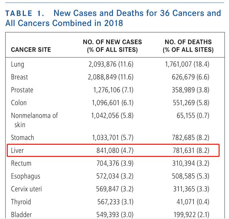Select Colon deaths value 551,269
This screenshot has height=219, width=229.
coord(190,103)
